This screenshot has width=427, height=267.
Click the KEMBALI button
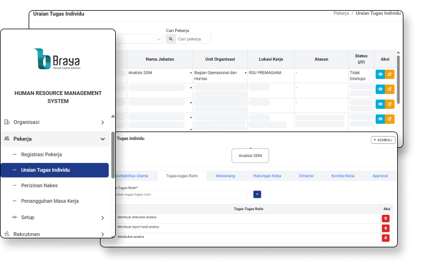point(383,140)
